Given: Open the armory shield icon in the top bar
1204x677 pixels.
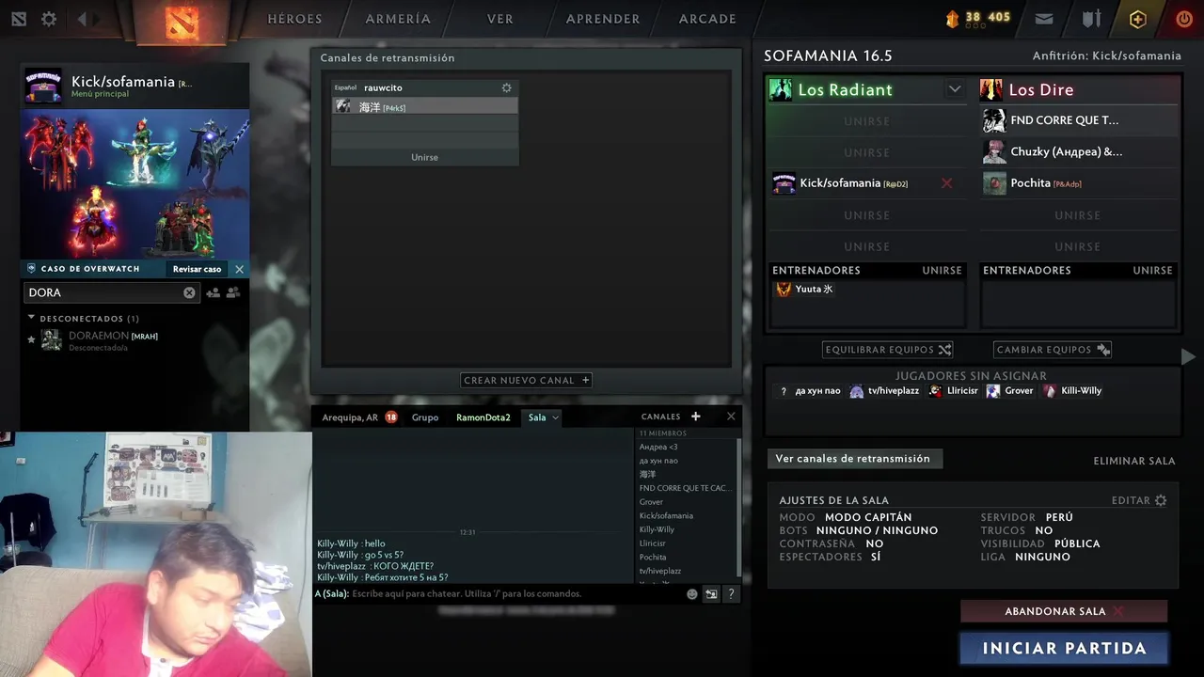Looking at the screenshot, I should point(1091,19).
